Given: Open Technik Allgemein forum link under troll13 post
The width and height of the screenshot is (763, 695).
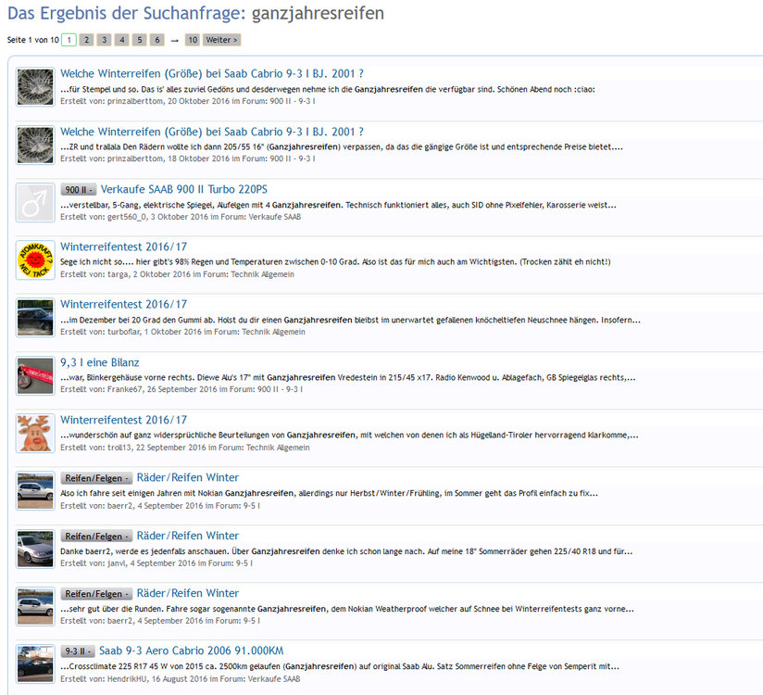Looking at the screenshot, I should [x=278, y=447].
